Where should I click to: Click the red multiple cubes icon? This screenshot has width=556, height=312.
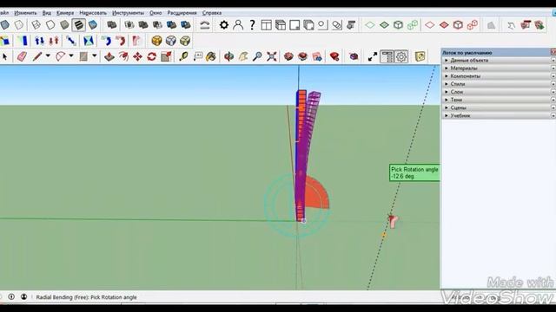[x=473, y=25]
